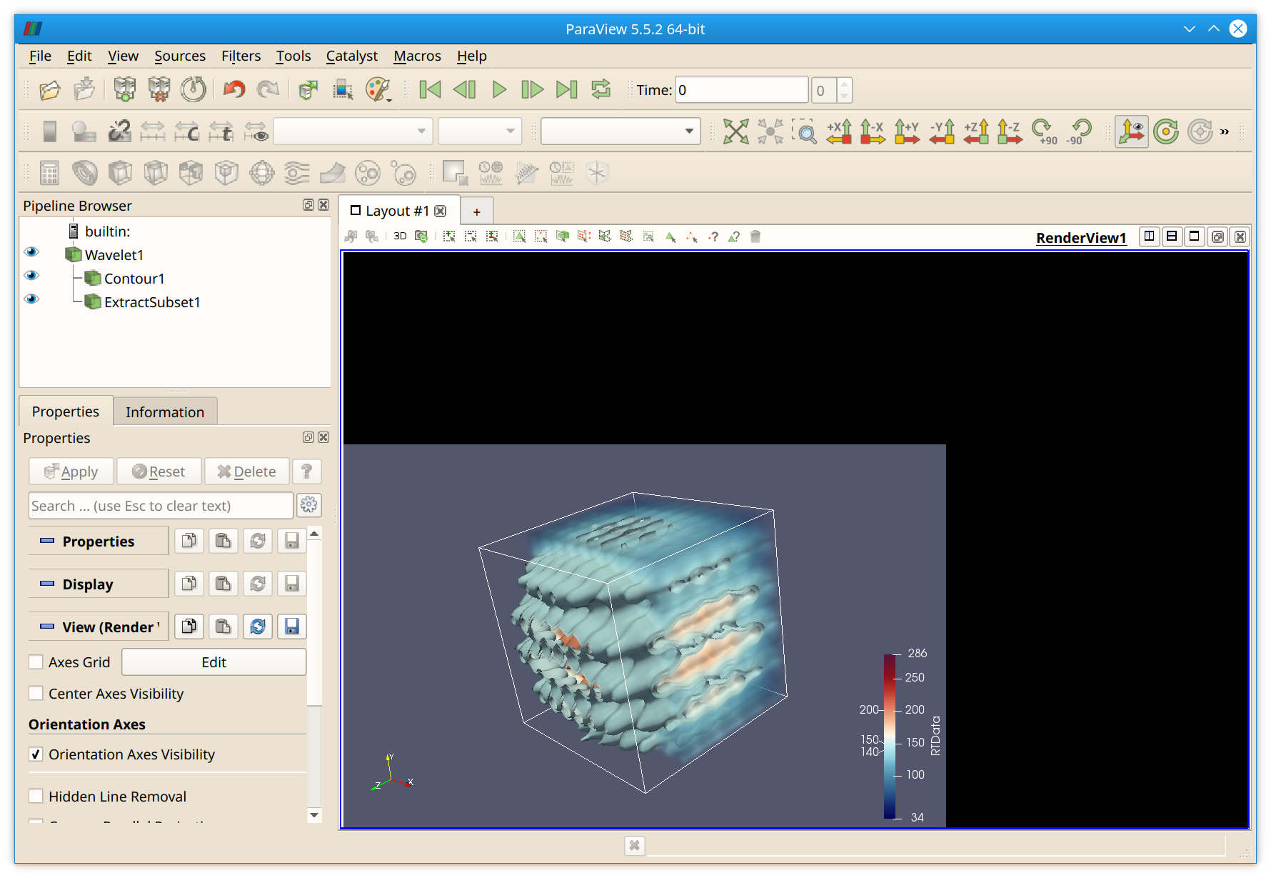Click the Redo arrow icon

click(268, 90)
